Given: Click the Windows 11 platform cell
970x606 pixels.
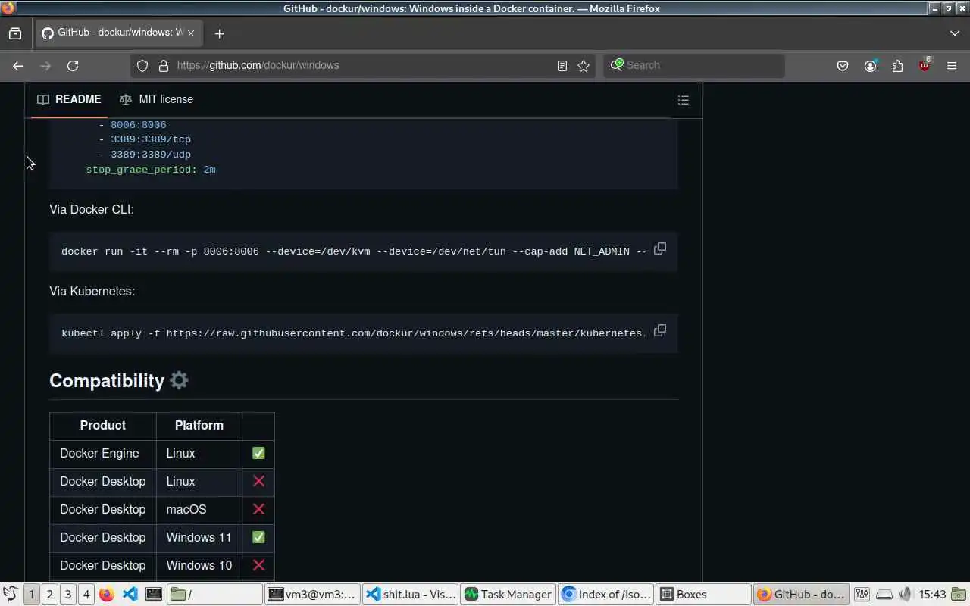Looking at the screenshot, I should click(x=199, y=537).
